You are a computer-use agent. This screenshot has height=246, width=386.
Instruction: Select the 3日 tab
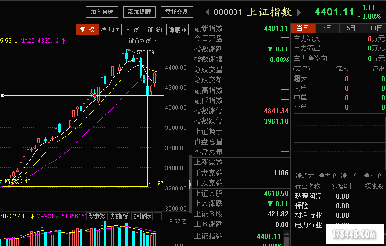(327, 28)
